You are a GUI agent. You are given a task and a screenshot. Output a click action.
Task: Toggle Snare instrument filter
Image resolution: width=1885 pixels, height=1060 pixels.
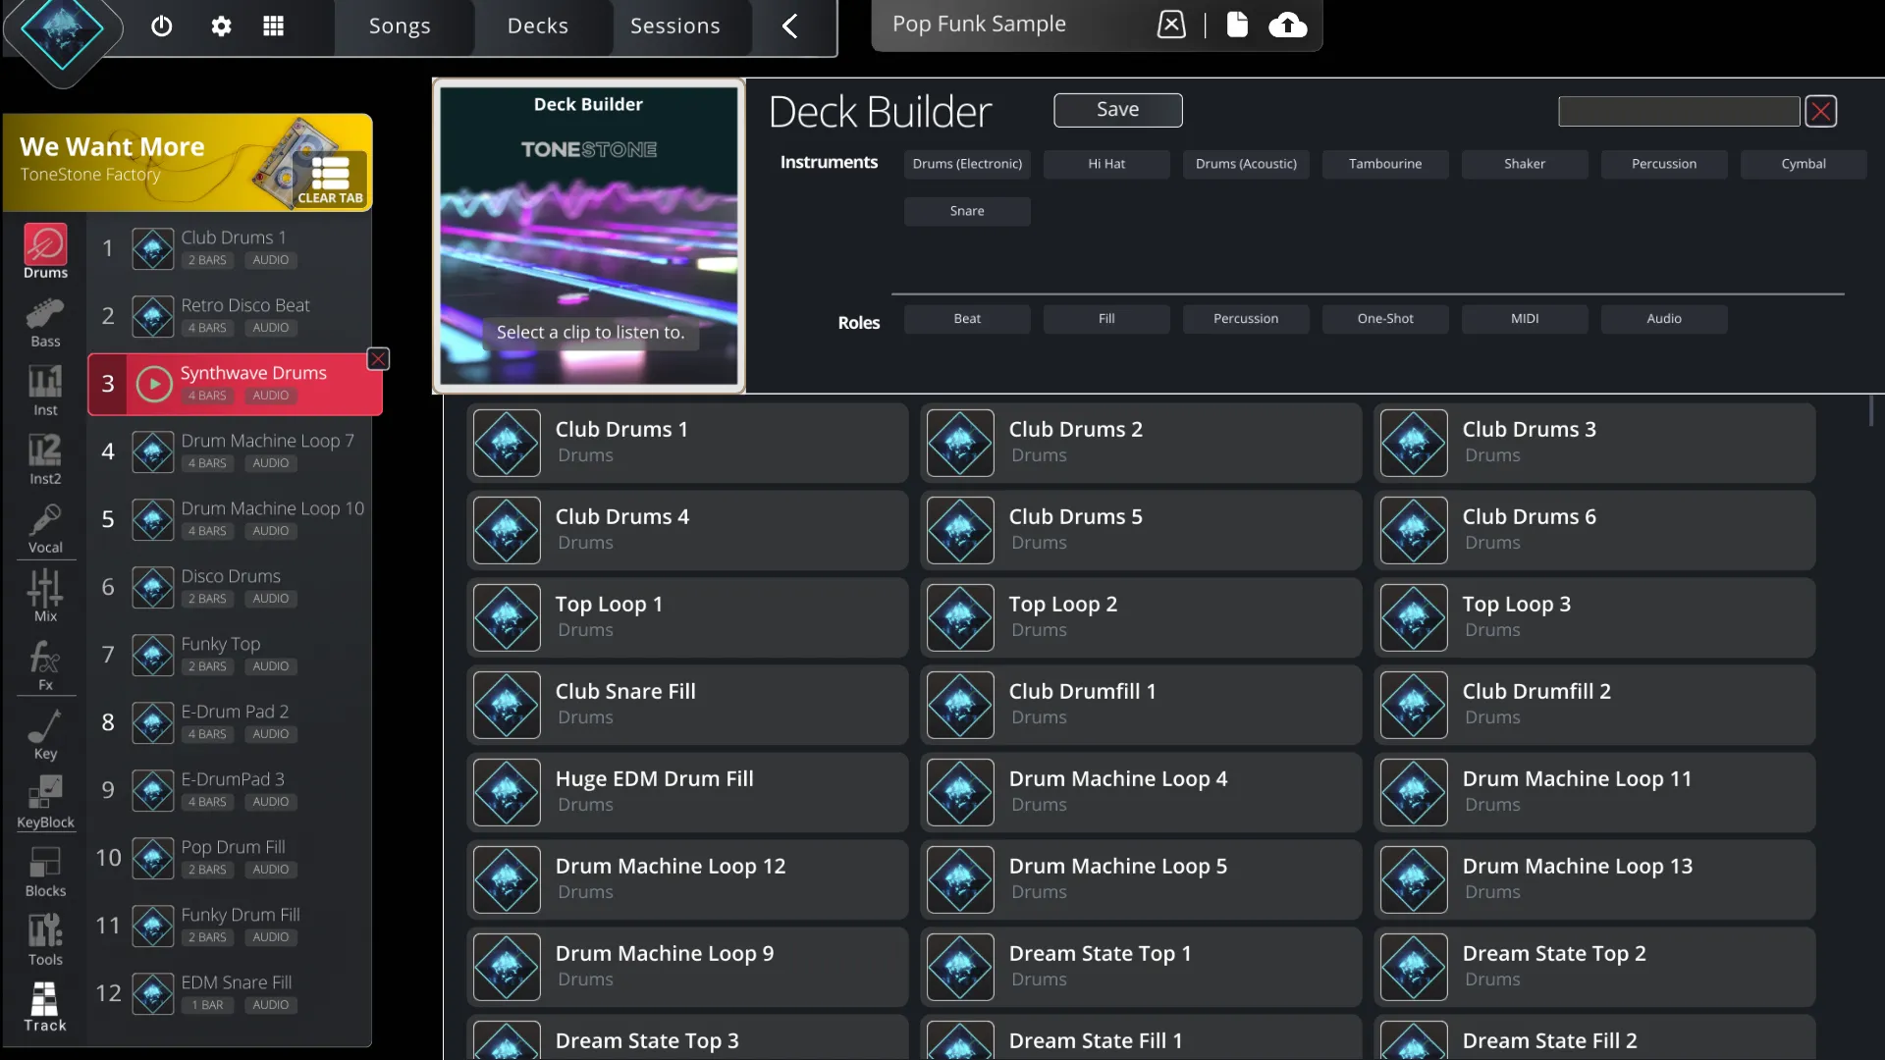pyautogui.click(x=967, y=211)
